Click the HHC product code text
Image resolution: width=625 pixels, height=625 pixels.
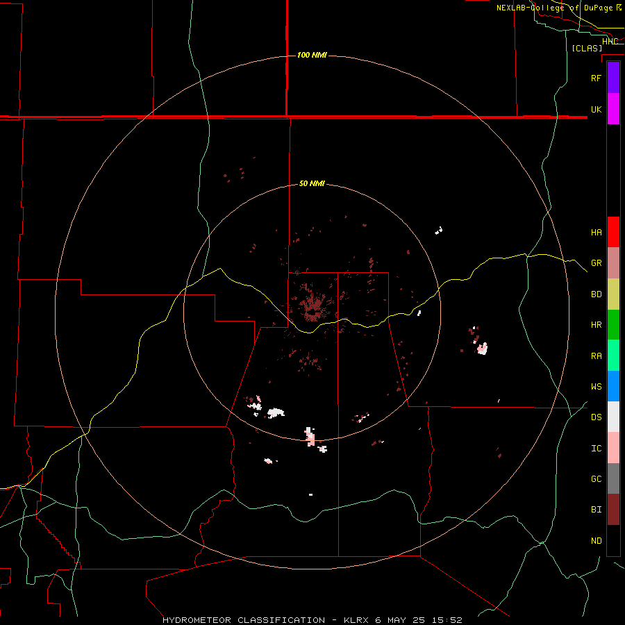point(610,42)
